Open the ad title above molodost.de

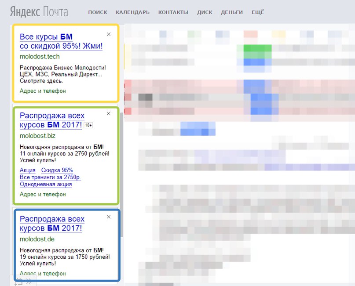[52, 223]
